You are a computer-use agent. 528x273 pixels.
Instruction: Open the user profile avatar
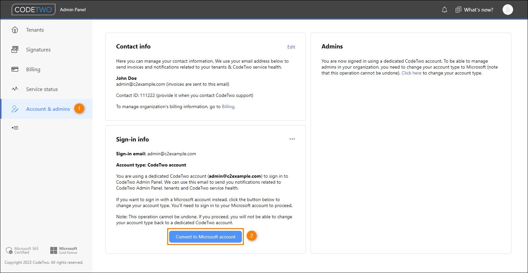pos(508,10)
